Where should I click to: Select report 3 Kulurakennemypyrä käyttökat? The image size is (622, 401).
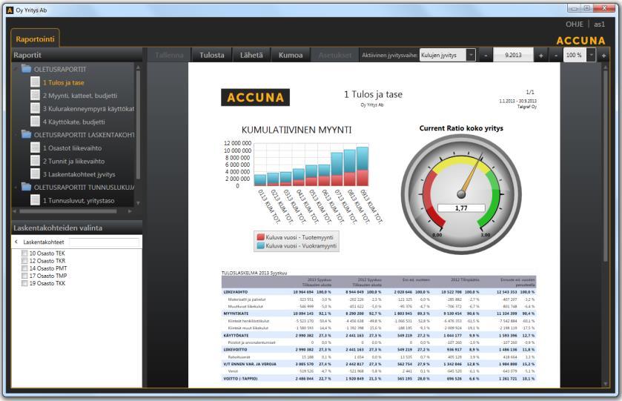click(88, 109)
